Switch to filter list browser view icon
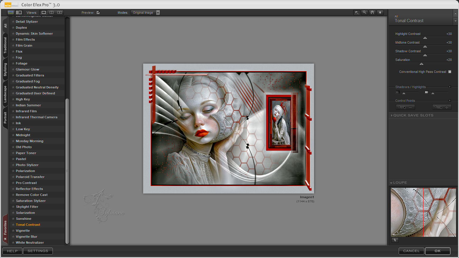 pyautogui.click(x=19, y=13)
